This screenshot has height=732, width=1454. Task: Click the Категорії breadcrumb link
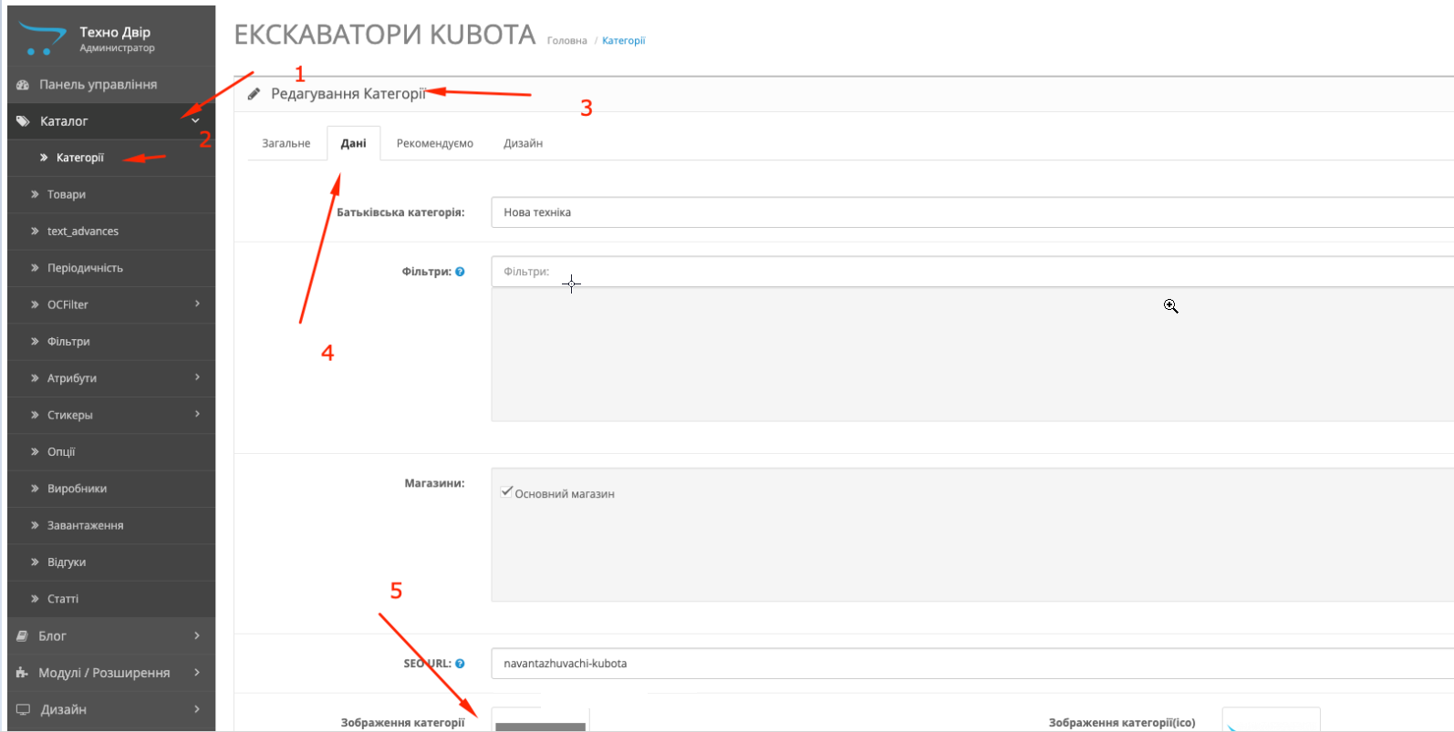pyautogui.click(x=624, y=40)
